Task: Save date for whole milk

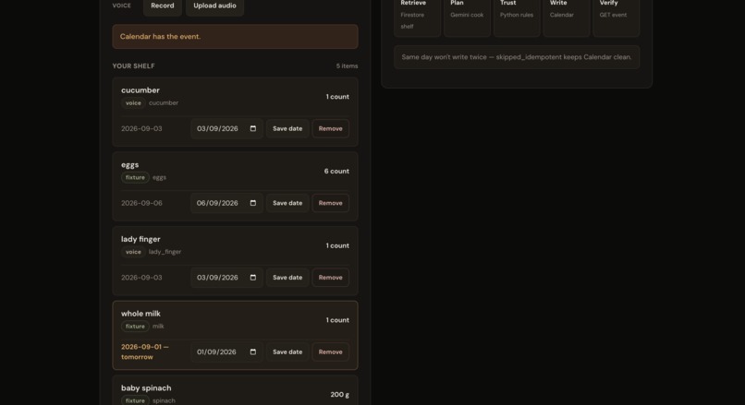Action: click(287, 351)
